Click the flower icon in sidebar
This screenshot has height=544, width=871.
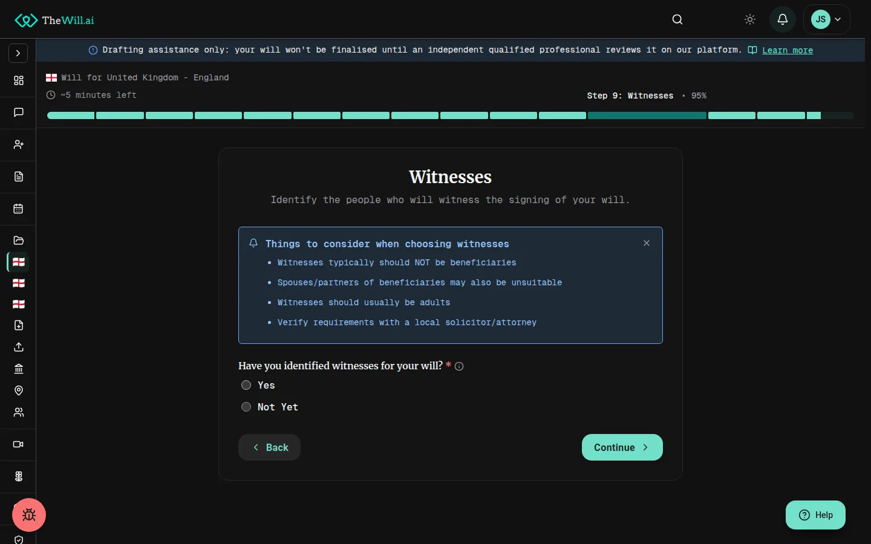pos(19,476)
